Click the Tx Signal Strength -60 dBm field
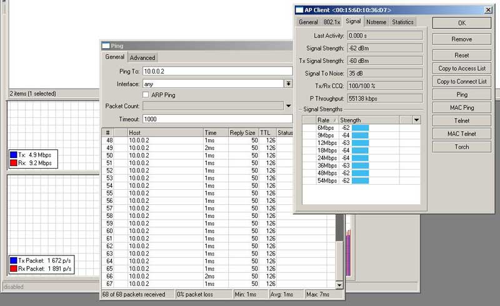 (x=385, y=61)
